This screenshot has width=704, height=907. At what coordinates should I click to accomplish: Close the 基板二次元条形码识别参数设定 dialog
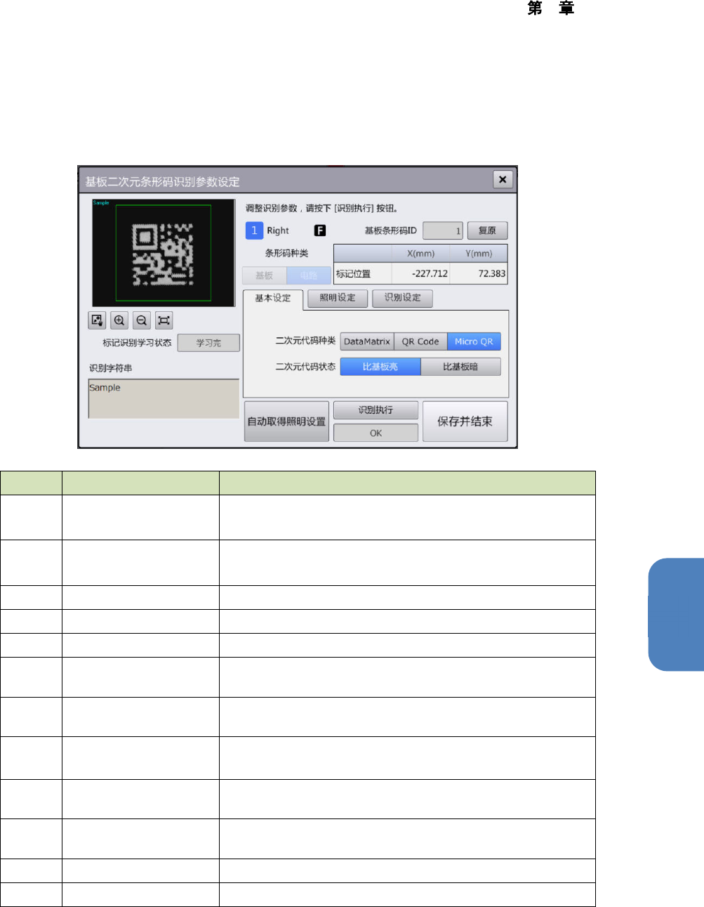503,180
